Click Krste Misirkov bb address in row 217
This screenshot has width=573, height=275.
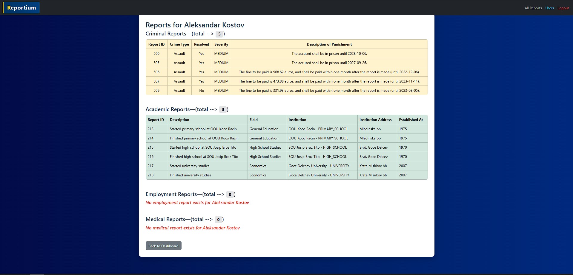[x=373, y=166]
